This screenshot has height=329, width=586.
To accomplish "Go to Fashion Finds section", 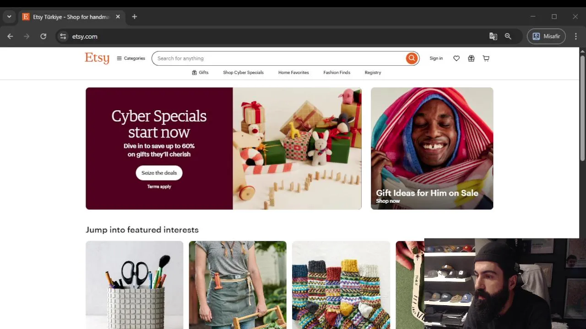I will [x=336, y=73].
